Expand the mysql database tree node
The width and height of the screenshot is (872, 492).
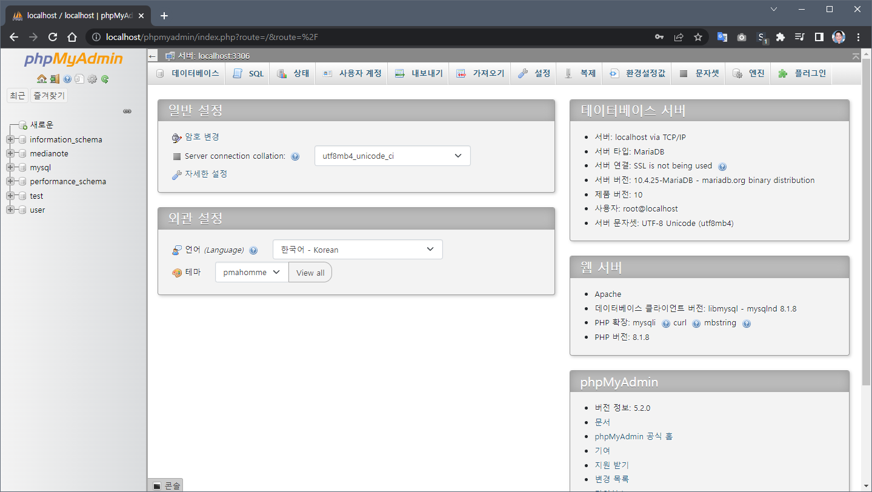10,168
